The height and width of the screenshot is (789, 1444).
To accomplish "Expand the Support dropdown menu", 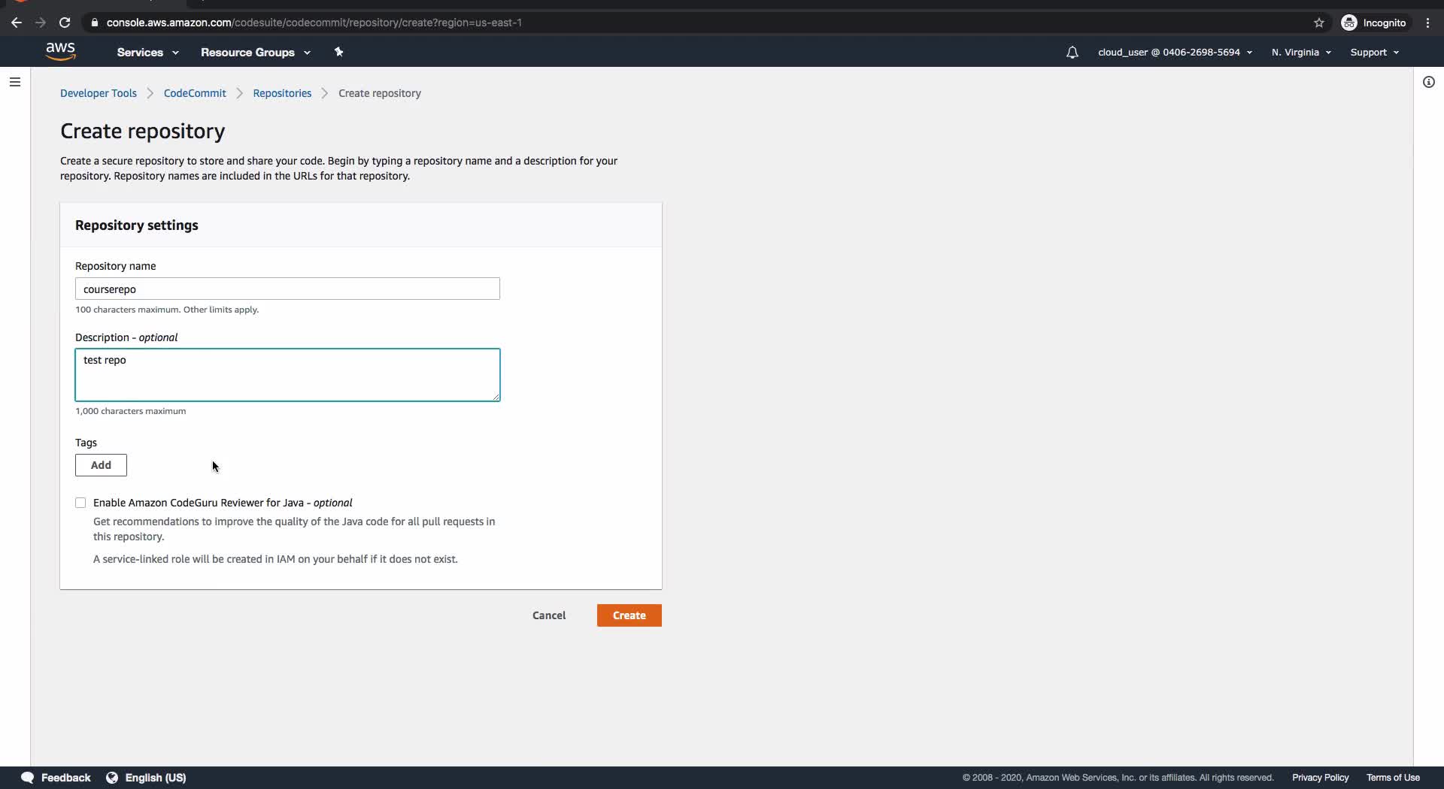I will (1374, 53).
